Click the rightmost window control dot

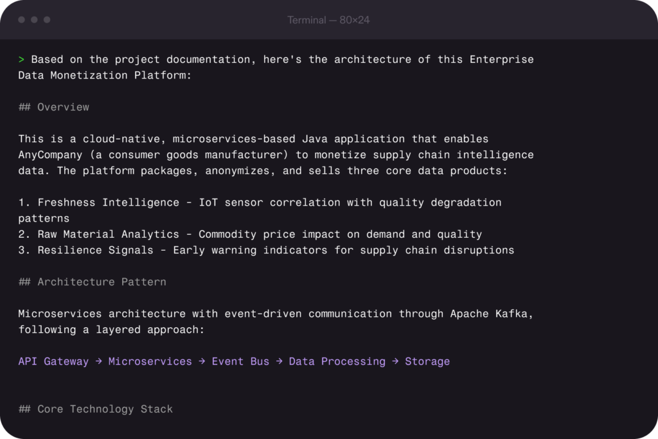pos(45,20)
